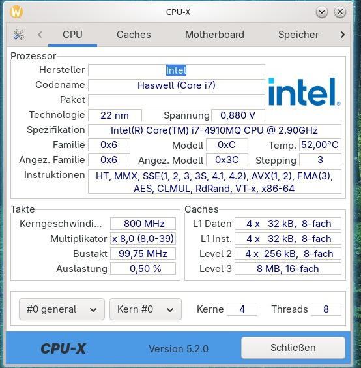Viewport: 361px width, 368px height.
Task: Minimize window with titlebar chevron button
Action: point(322,12)
